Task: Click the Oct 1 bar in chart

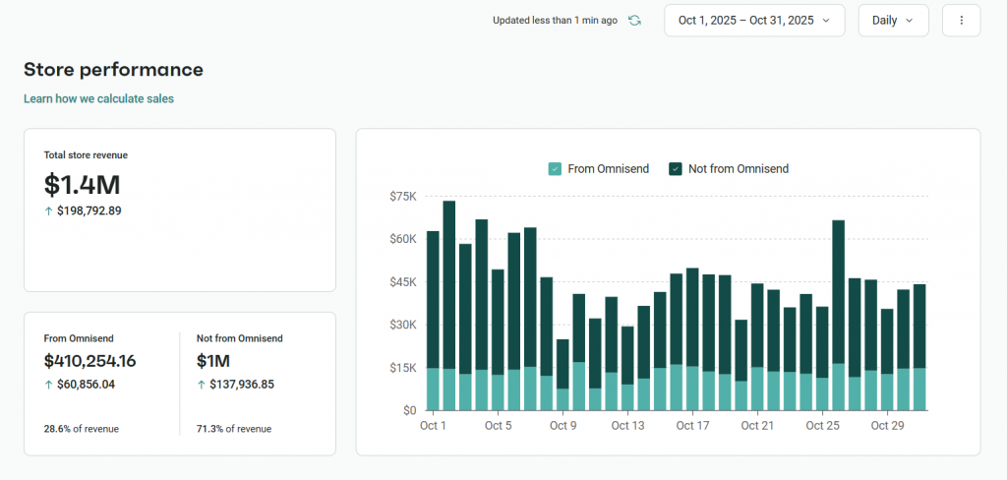Action: 433,321
